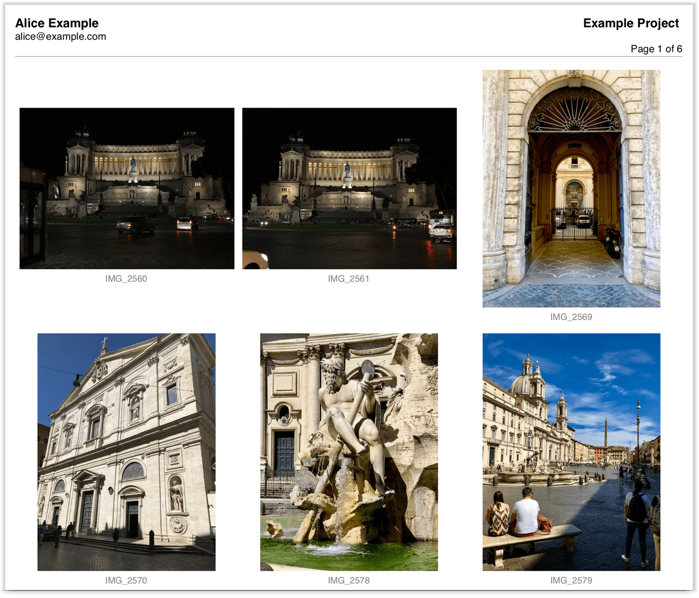Select the IMG_2560 night monument photo

pos(127,188)
